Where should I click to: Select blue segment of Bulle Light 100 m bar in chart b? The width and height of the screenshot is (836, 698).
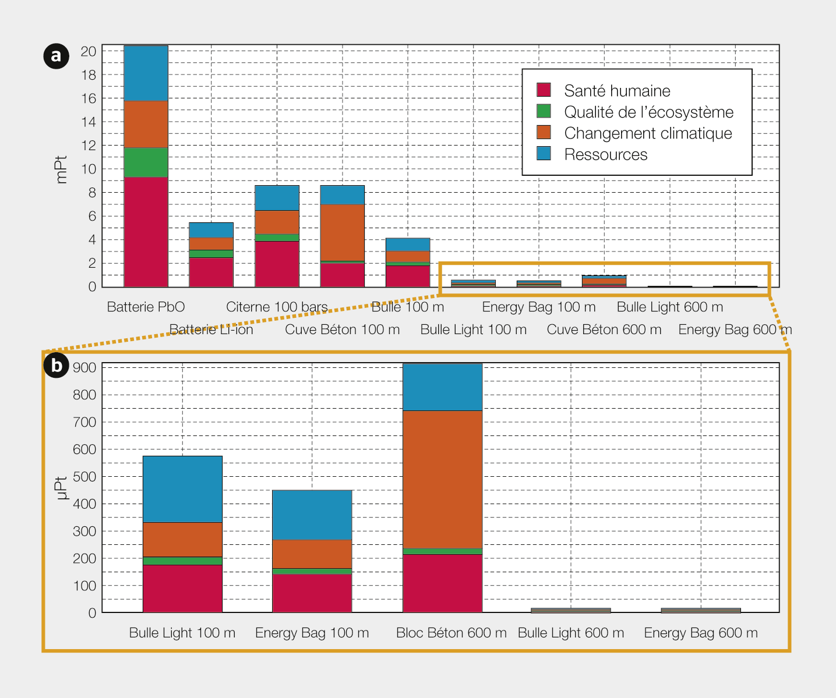182,489
